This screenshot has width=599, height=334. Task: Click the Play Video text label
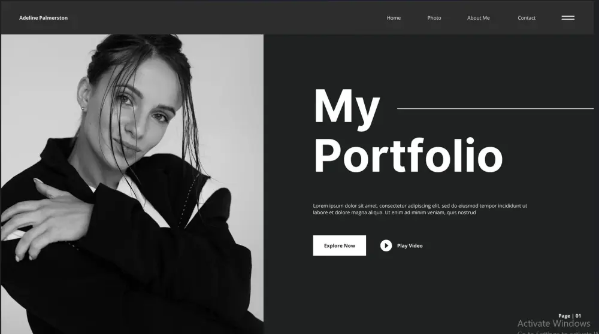410,246
